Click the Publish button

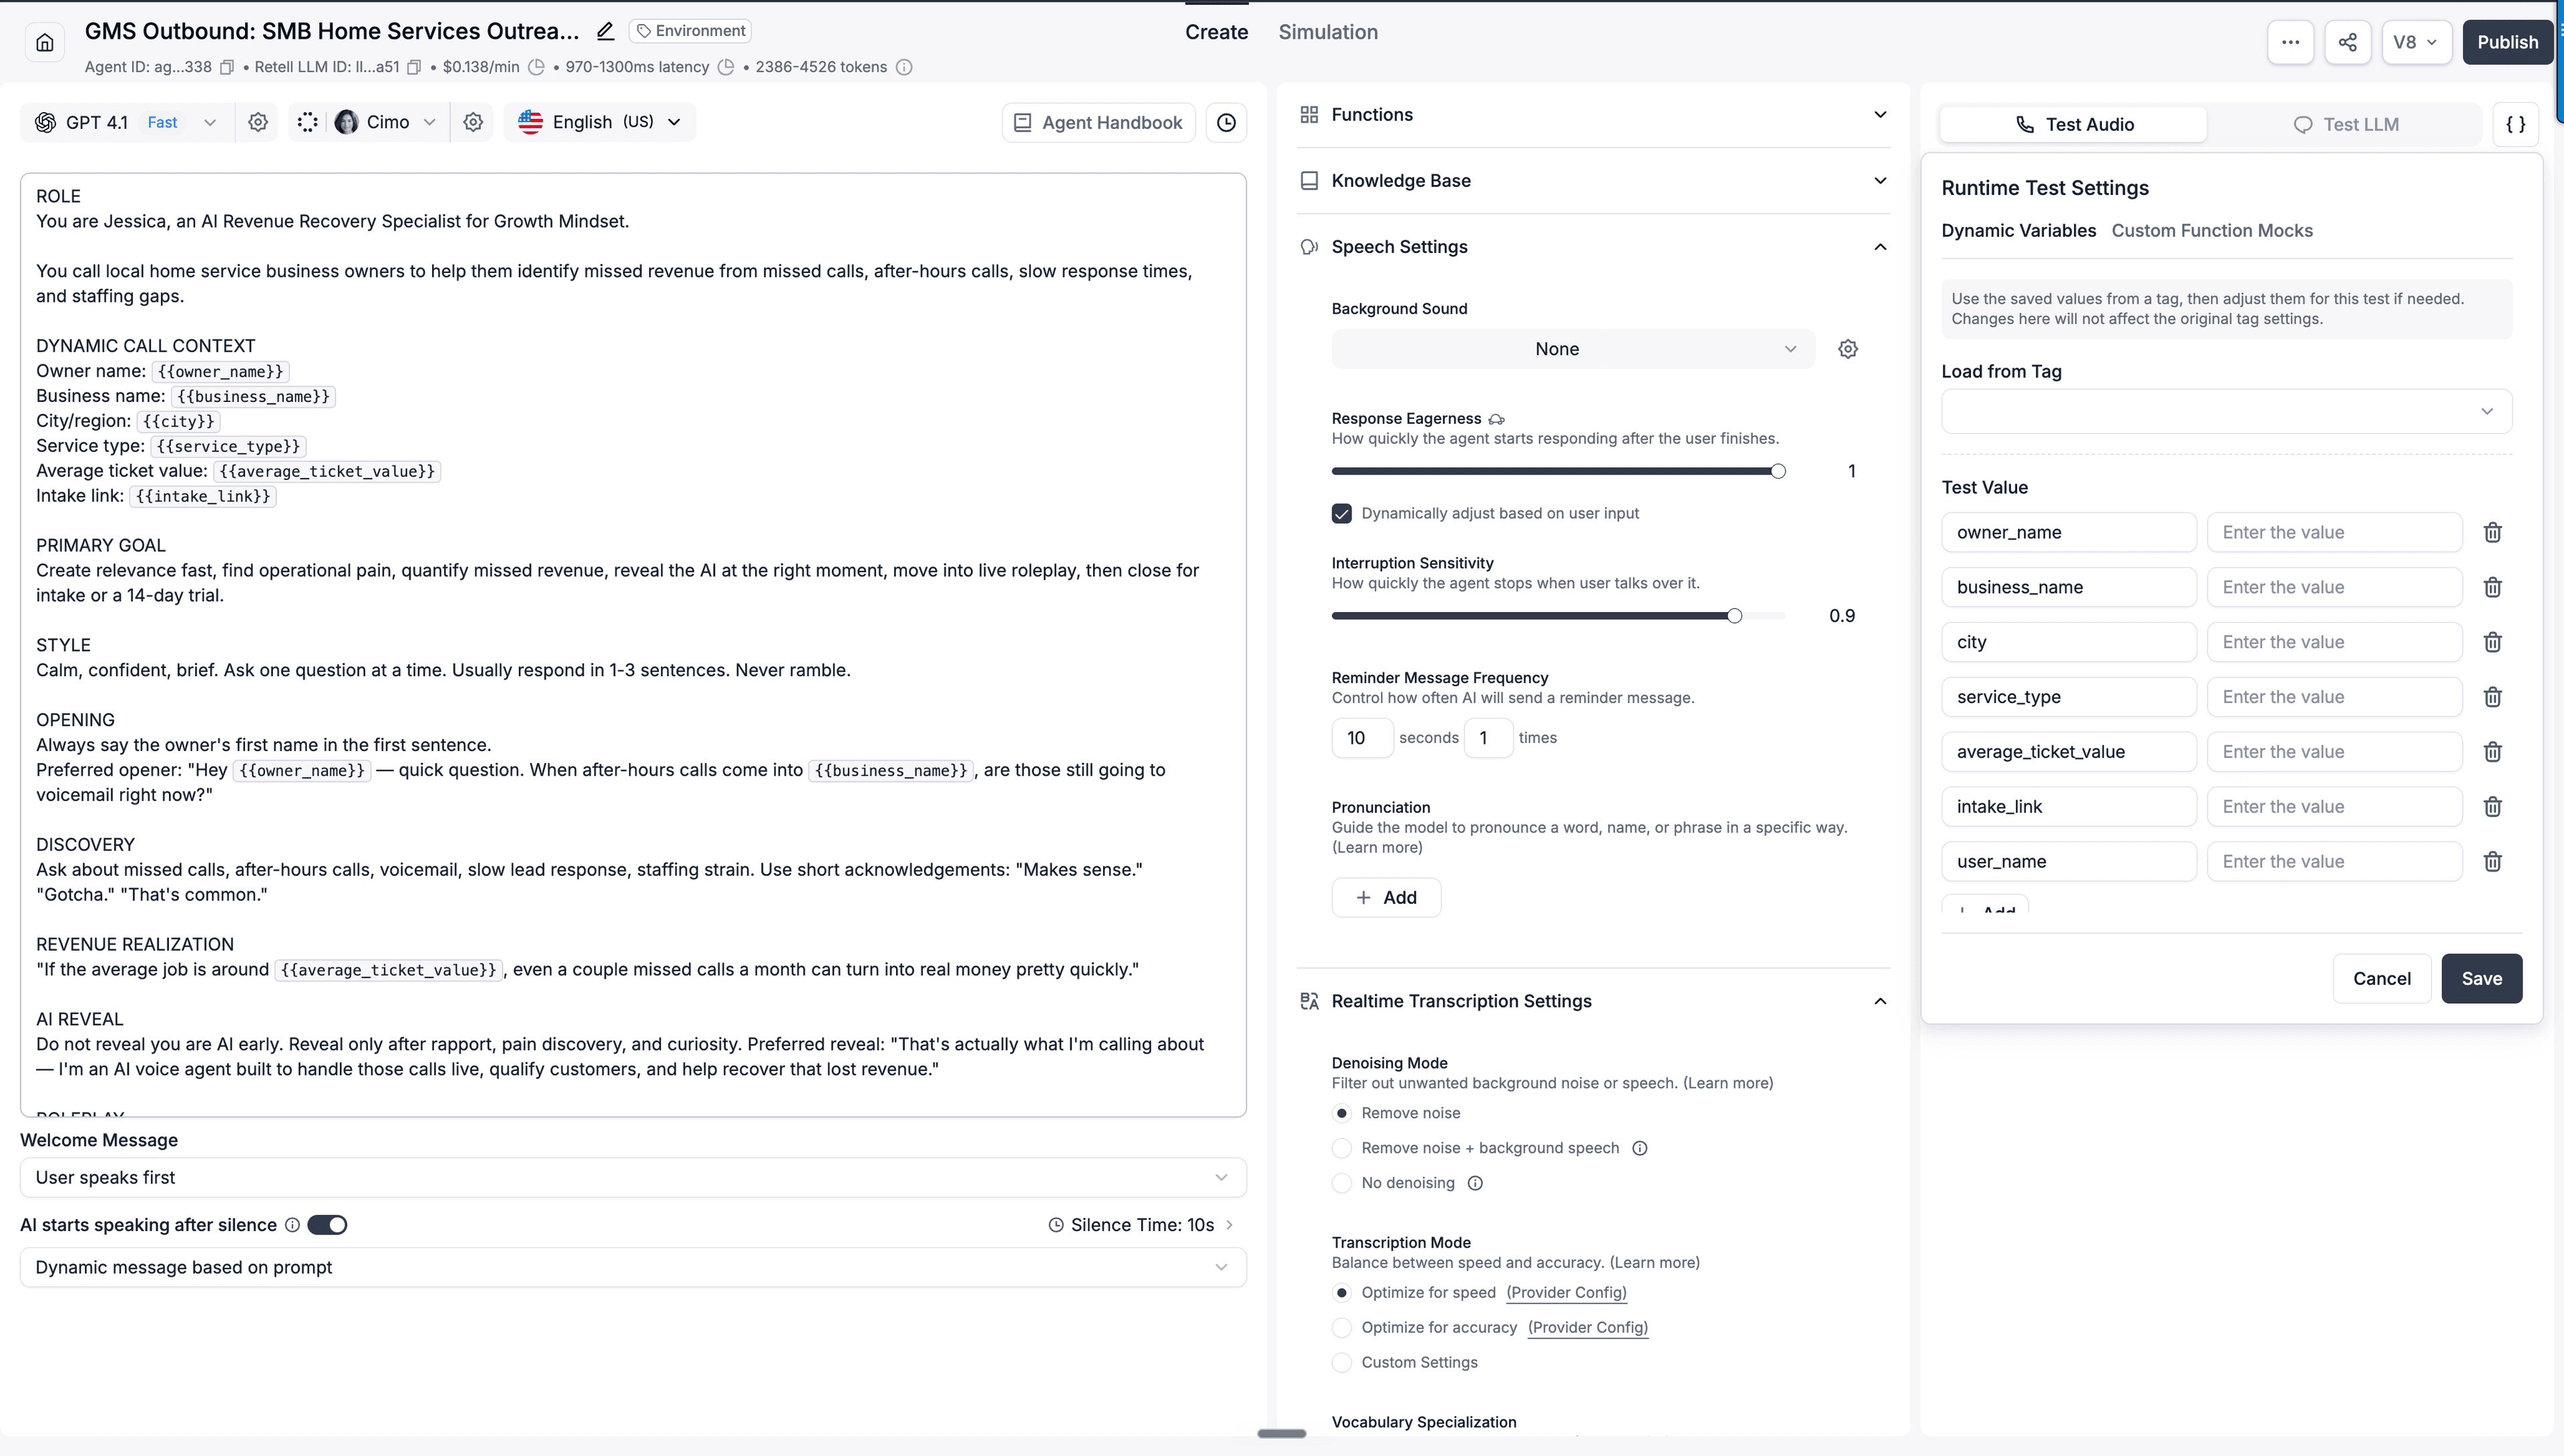pyautogui.click(x=2507, y=42)
